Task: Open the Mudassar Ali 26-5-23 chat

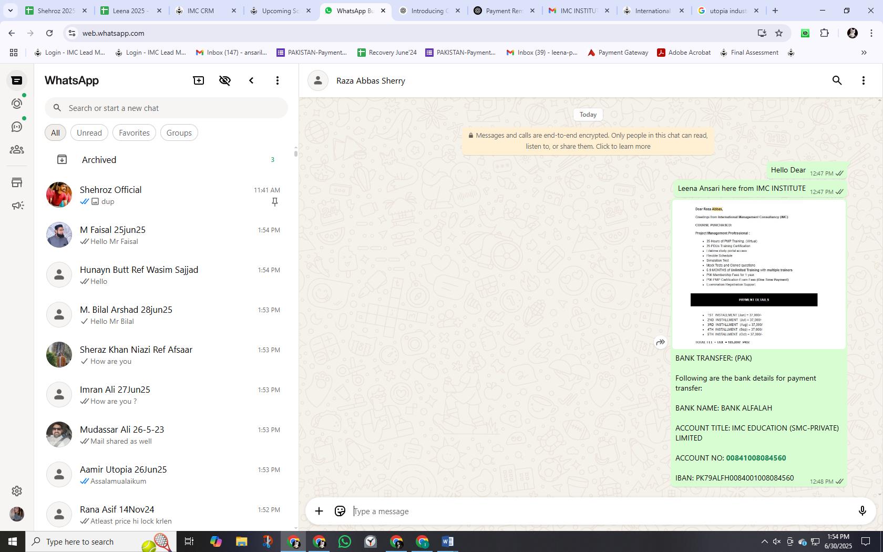Action: (x=166, y=435)
